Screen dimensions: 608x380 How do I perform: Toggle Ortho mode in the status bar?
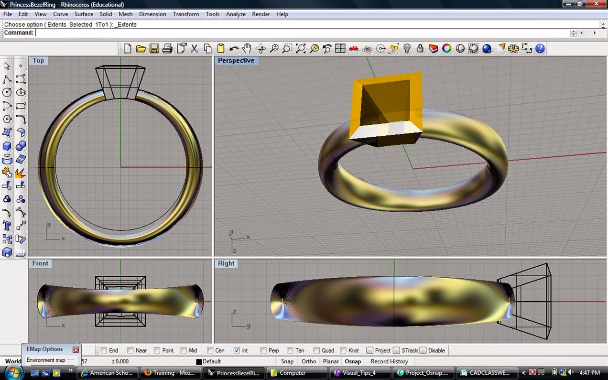pos(309,361)
